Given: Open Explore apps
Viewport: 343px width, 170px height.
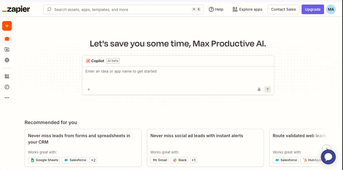Looking at the screenshot, I should coord(247,9).
